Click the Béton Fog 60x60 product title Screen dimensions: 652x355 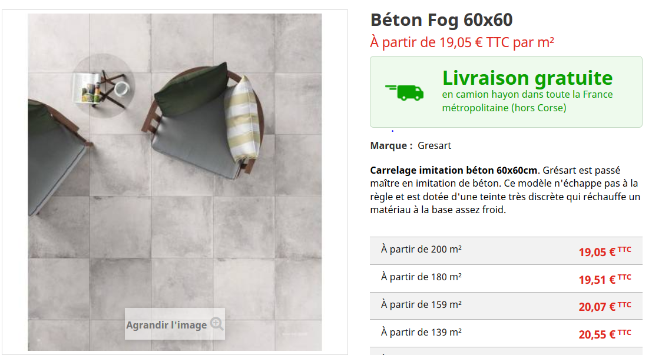pyautogui.click(x=441, y=20)
